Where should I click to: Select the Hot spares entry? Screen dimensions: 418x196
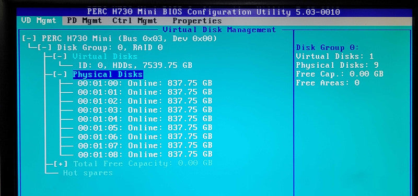coord(88,173)
